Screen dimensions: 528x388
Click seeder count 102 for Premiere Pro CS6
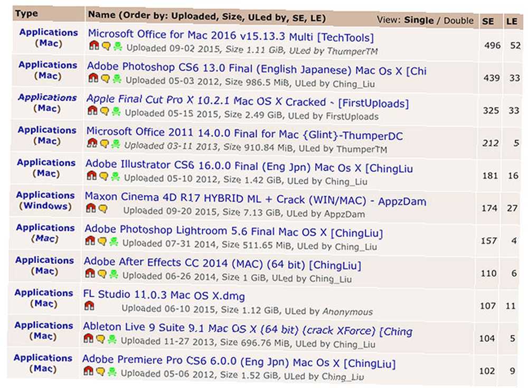(x=487, y=371)
